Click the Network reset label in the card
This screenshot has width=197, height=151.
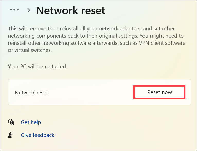click(31, 93)
